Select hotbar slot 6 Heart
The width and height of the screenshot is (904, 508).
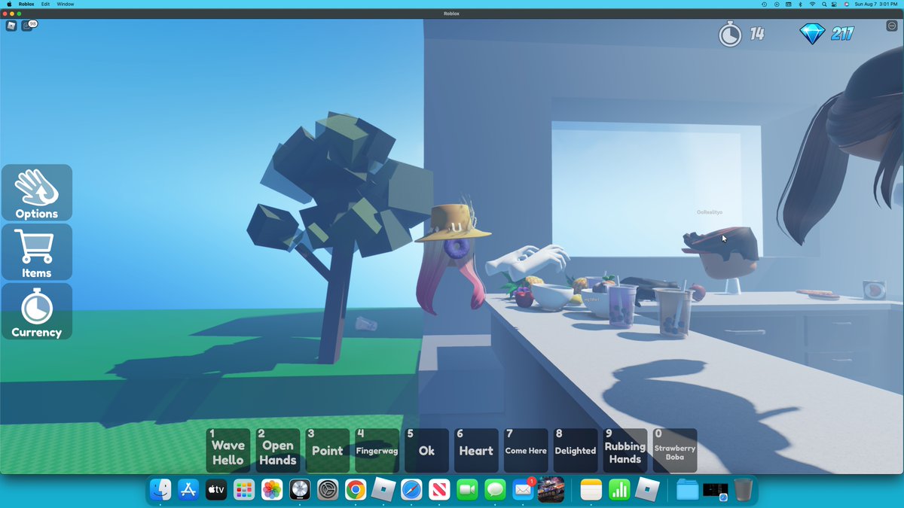476,450
